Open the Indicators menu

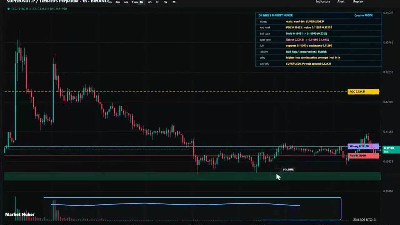click(323, 2)
